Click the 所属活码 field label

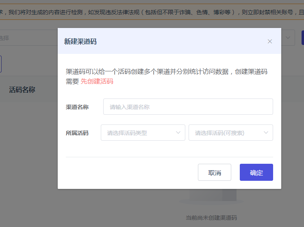[x=77, y=133]
